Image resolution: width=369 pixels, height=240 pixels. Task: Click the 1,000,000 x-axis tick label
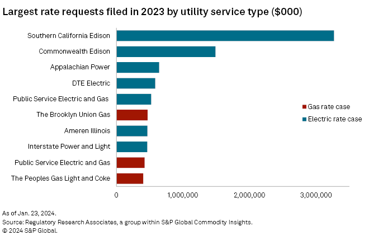pos(183,195)
